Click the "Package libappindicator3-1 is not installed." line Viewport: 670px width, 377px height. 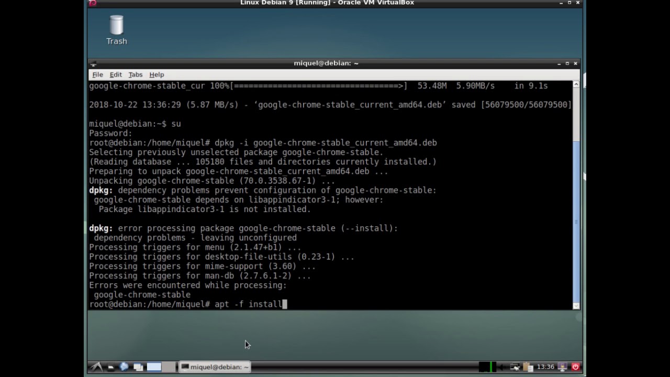205,209
